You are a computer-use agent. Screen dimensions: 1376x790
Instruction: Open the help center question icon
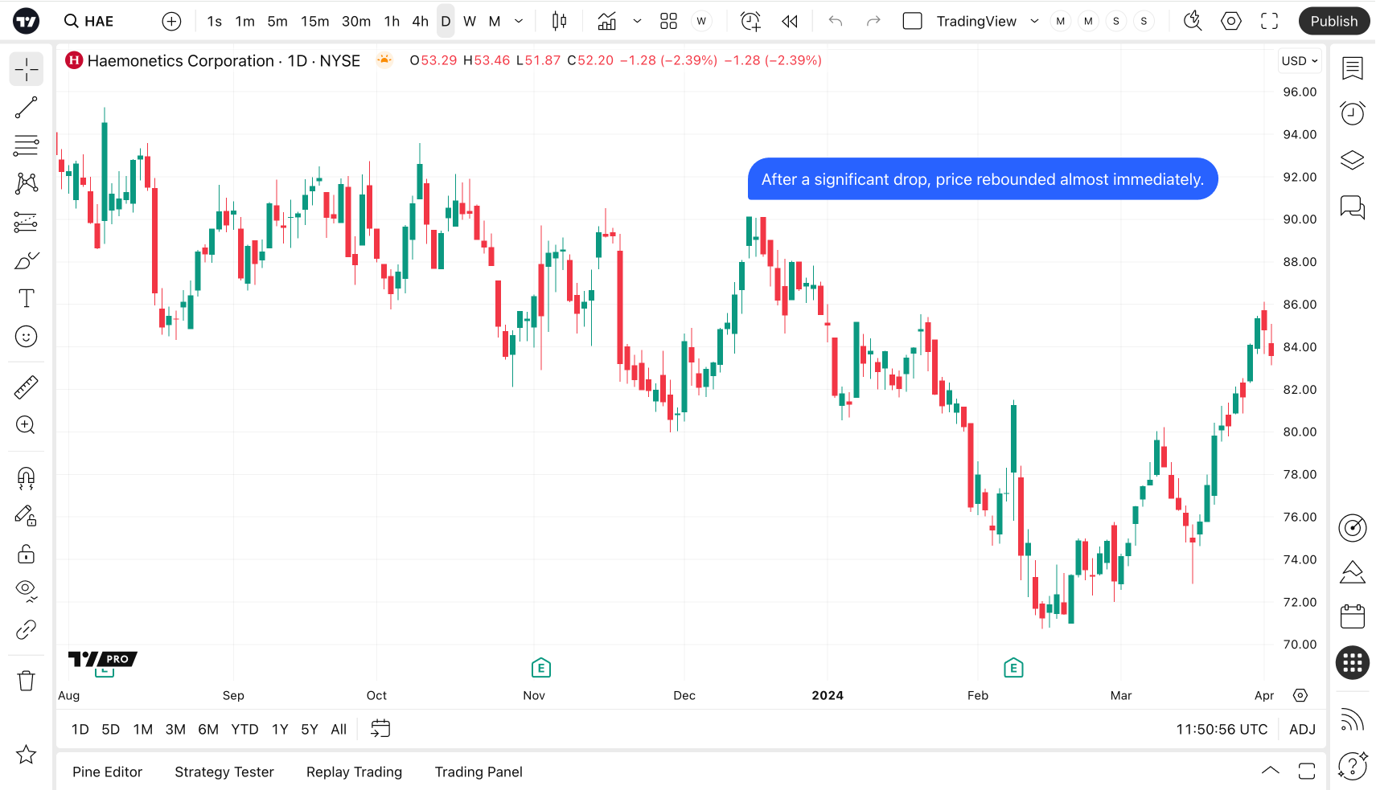[x=1353, y=766]
